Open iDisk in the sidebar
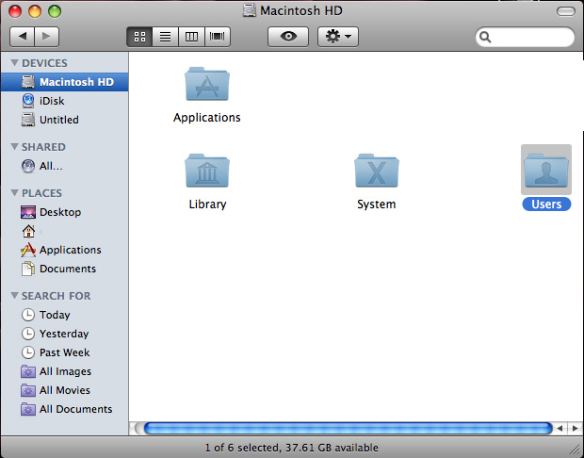The image size is (584, 458). [x=64, y=101]
